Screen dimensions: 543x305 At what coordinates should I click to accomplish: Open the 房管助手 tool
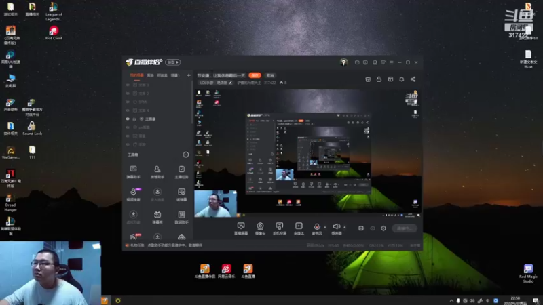click(157, 171)
